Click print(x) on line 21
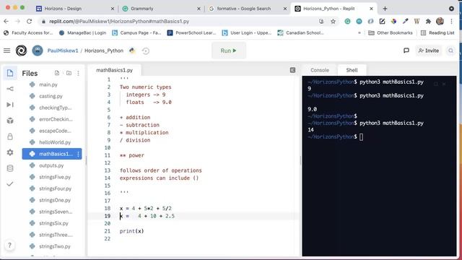This screenshot has height=260, width=462. pos(131,231)
